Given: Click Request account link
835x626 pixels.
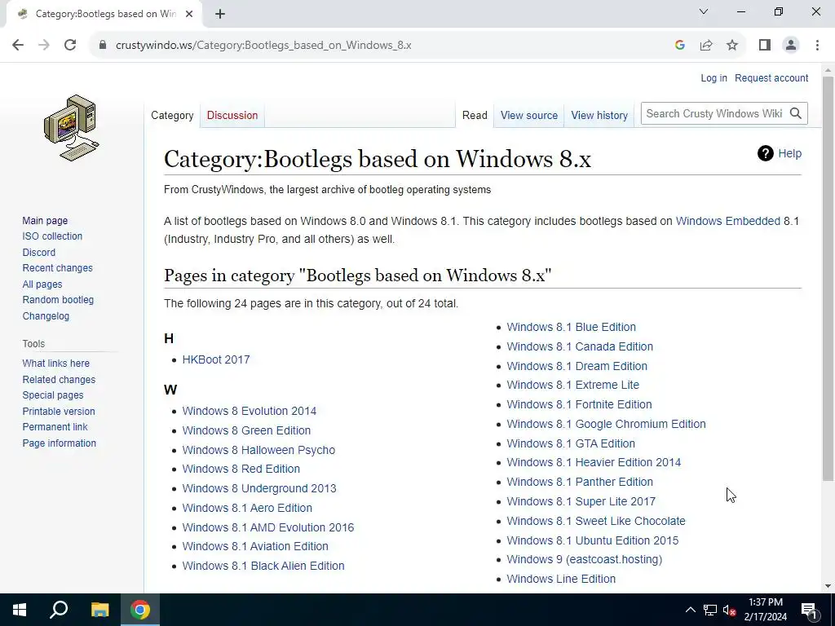Looking at the screenshot, I should click(771, 77).
